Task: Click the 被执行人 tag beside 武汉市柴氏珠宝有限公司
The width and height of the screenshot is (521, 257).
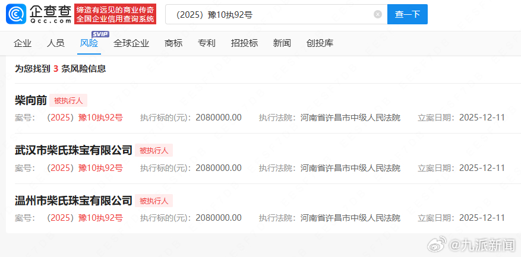Action: point(154,150)
